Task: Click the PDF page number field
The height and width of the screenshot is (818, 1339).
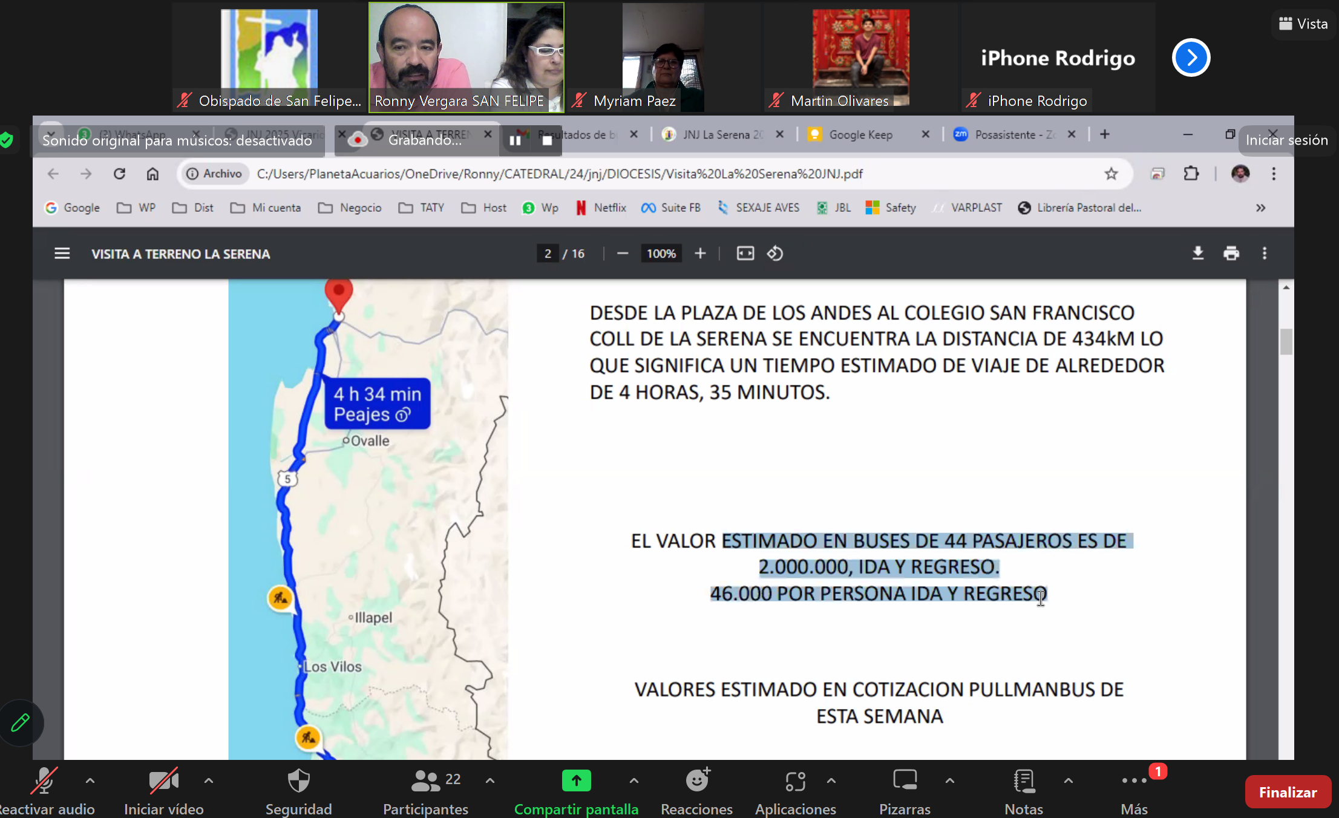Action: pyautogui.click(x=548, y=254)
